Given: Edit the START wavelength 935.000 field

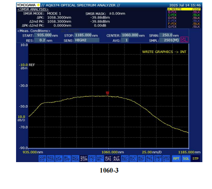Looking at the screenshot, I should (x=43, y=35).
